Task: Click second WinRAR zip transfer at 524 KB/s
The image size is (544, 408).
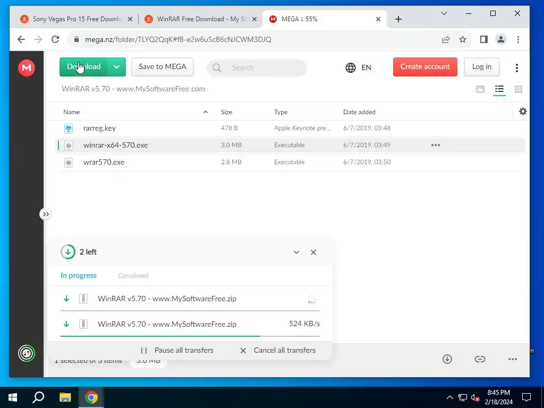Action: click(190, 324)
